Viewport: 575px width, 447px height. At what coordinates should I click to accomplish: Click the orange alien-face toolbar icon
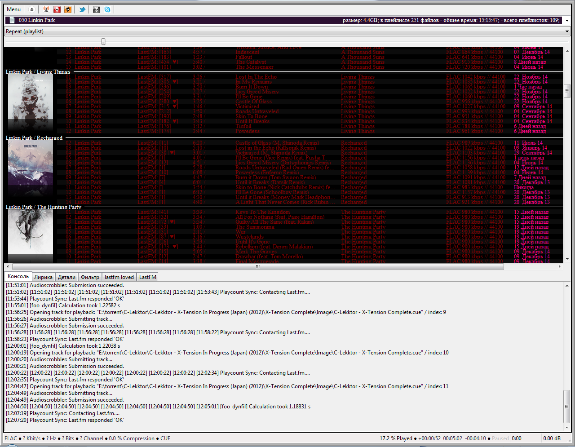tap(68, 9)
